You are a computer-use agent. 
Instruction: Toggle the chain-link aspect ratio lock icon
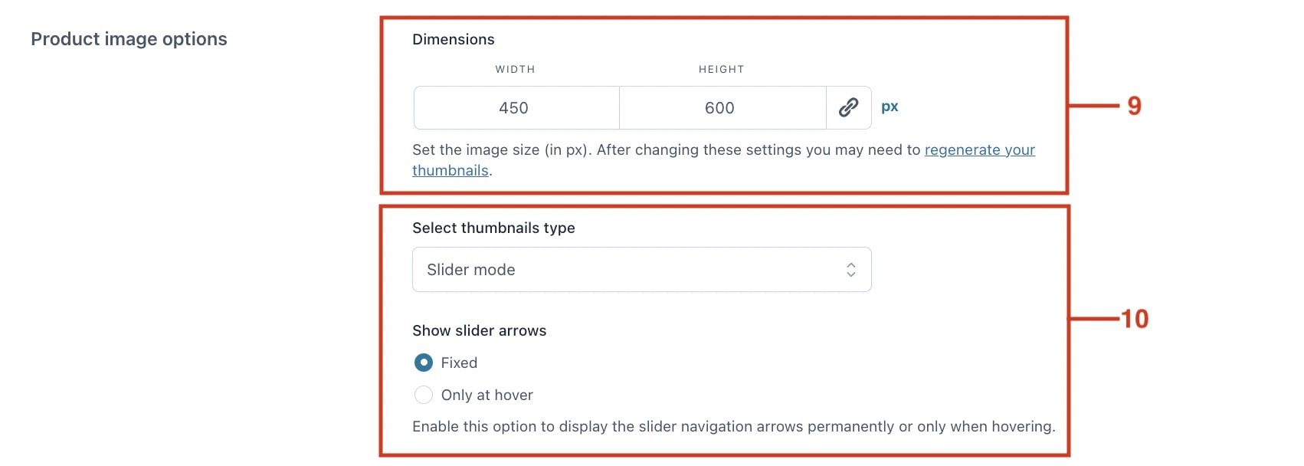click(848, 107)
